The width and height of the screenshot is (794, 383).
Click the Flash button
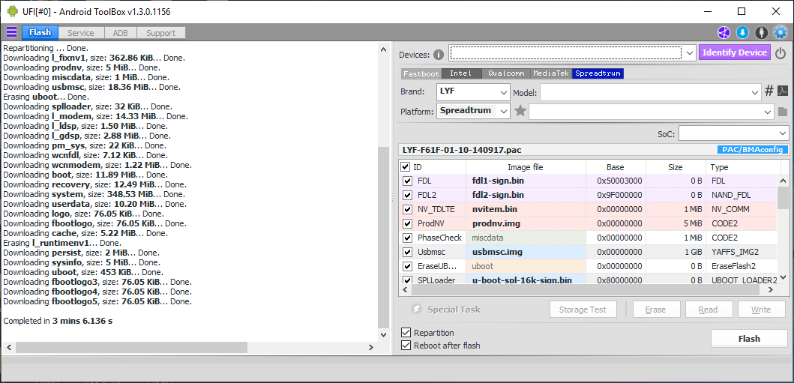(749, 339)
